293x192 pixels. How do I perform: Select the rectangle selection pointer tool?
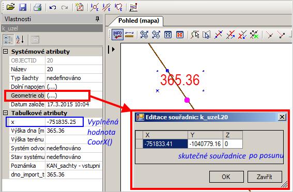[x=207, y=35]
